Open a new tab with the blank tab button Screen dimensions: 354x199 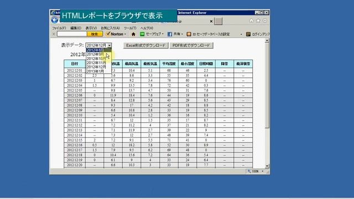[218, 21]
